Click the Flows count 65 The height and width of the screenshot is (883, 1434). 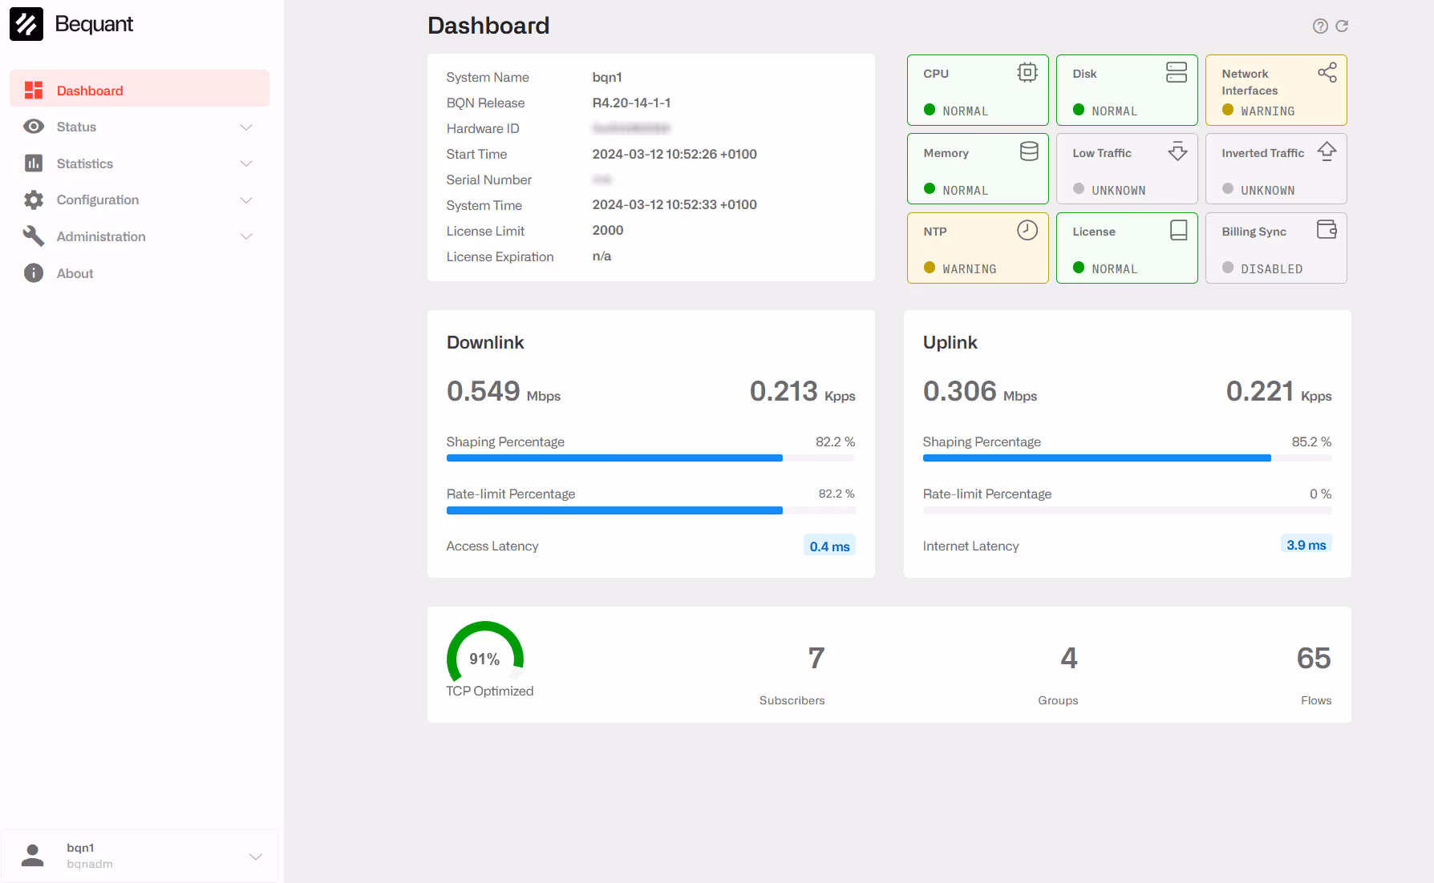[x=1314, y=659]
